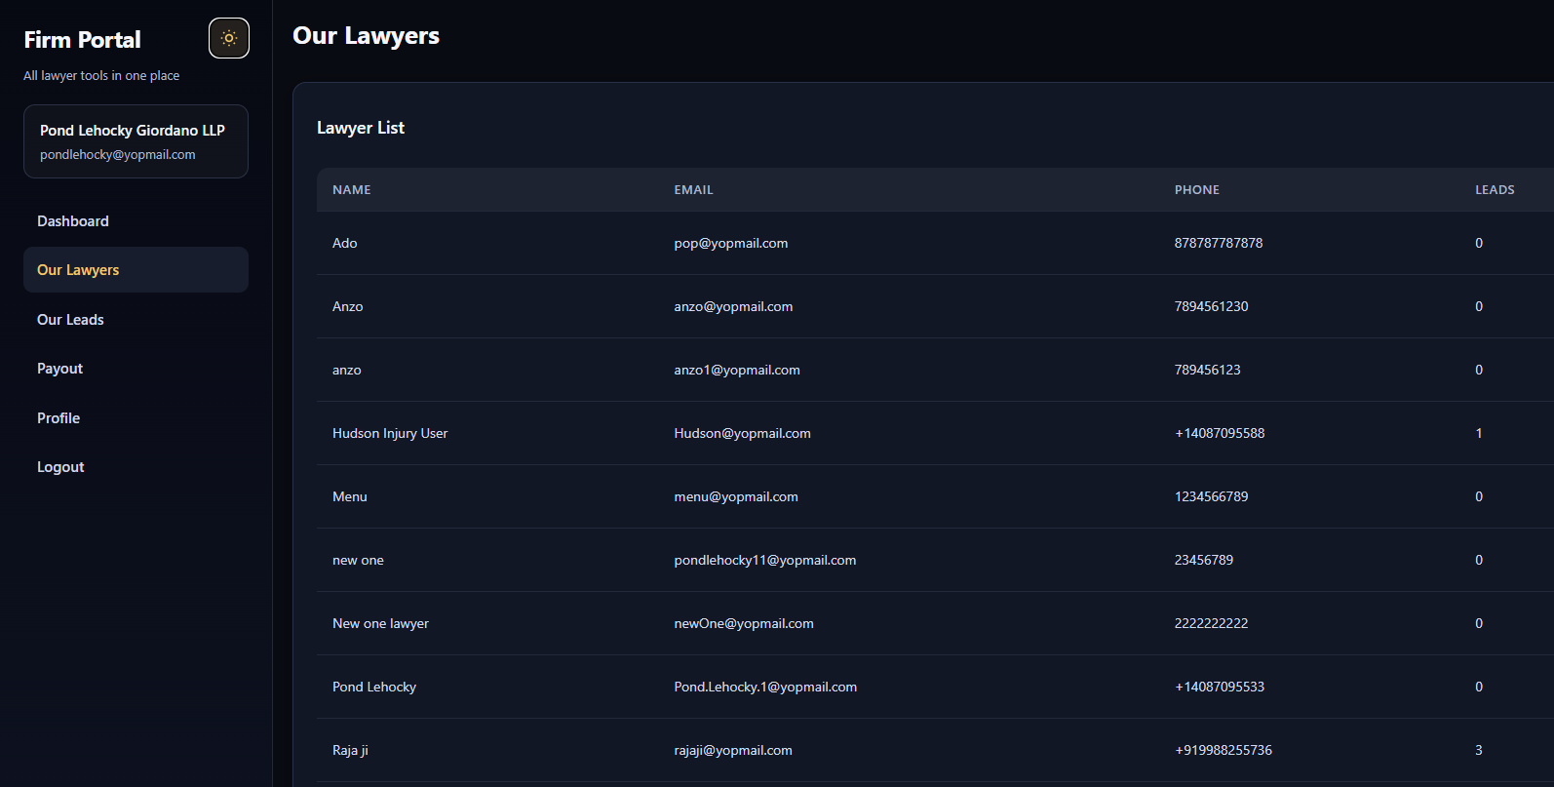Go to Our Leads section

[x=136, y=320]
